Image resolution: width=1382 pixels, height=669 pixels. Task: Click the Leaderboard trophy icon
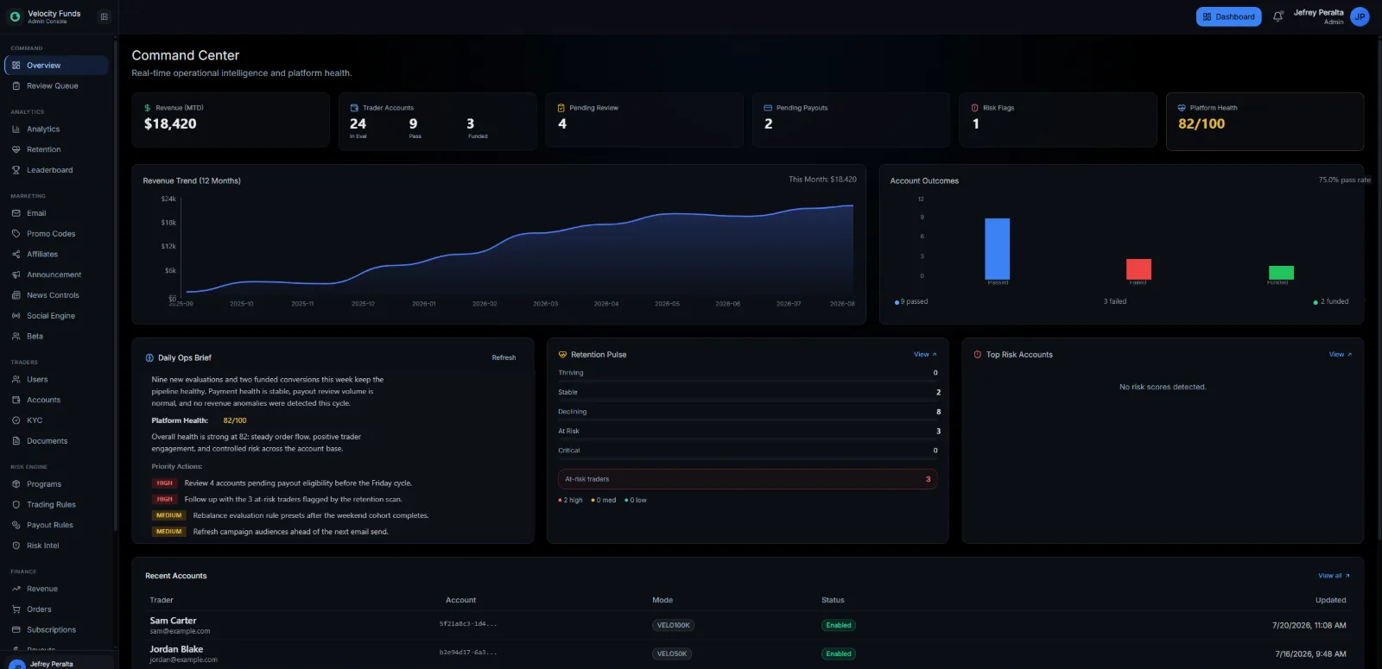16,170
